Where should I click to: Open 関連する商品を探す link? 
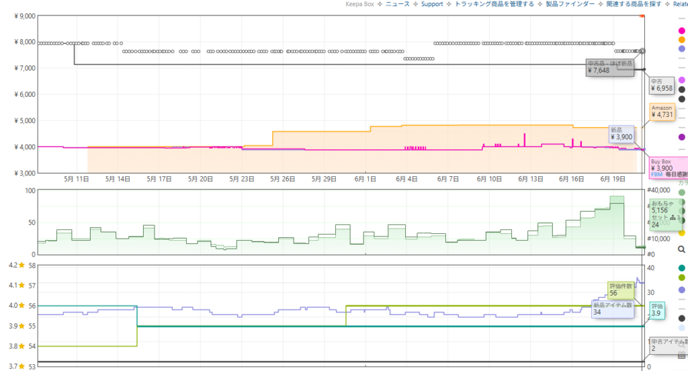pos(634,4)
